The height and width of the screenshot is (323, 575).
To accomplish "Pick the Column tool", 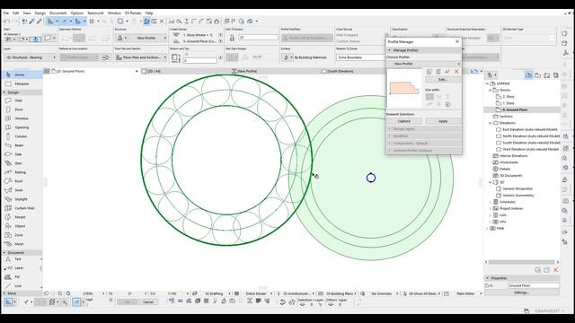I will [22, 136].
